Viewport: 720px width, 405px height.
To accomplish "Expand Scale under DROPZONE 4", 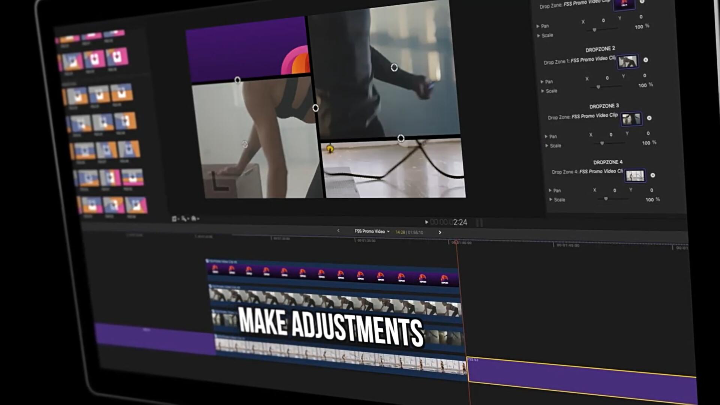I will pos(551,199).
